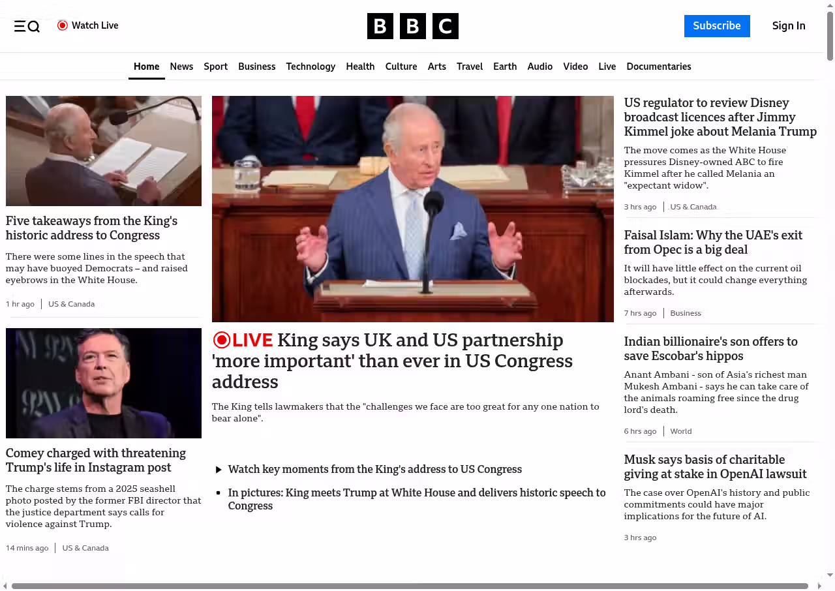Click the scroll down arrow at bottom right
This screenshot has height=591, width=835.
coord(830,575)
